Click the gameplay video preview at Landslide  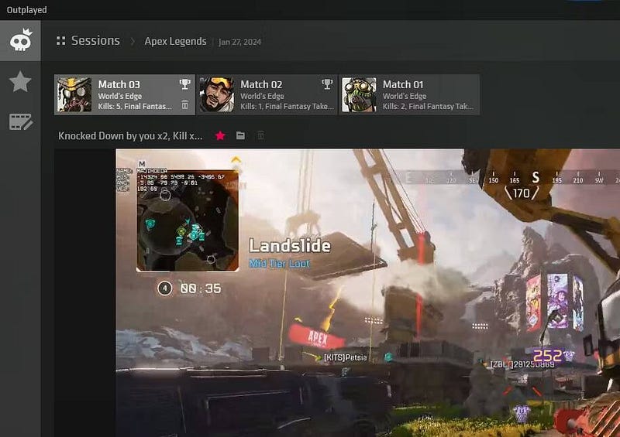tap(367, 292)
